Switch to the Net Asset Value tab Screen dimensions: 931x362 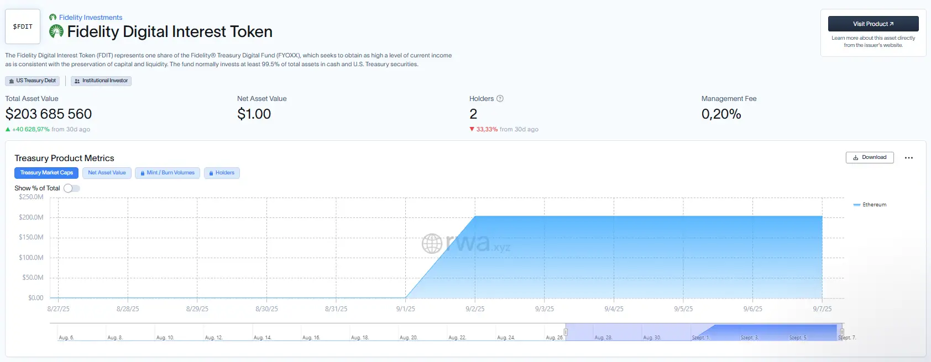[107, 173]
